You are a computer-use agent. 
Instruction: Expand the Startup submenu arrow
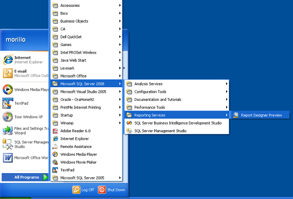coord(120,115)
